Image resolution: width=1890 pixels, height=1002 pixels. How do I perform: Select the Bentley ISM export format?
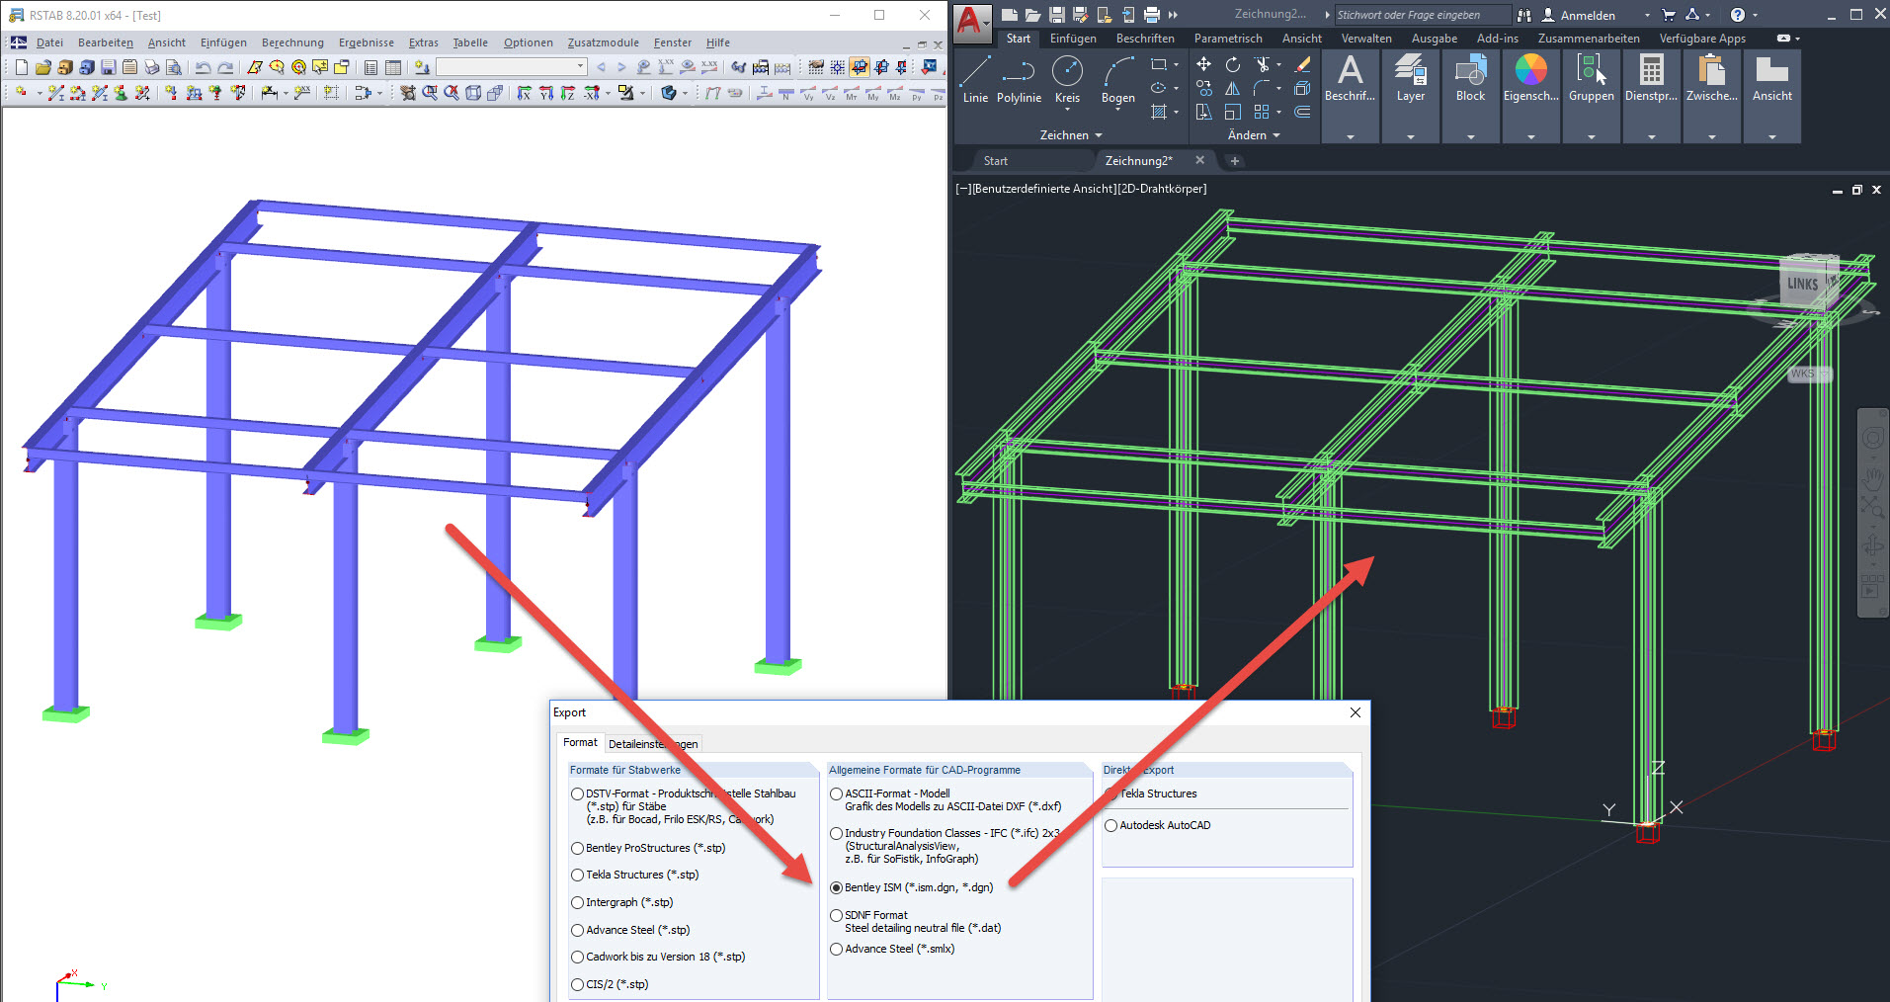pyautogui.click(x=836, y=887)
